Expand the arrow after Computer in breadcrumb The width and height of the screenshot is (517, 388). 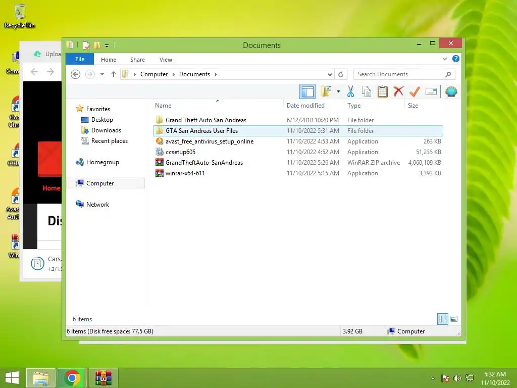pos(174,74)
